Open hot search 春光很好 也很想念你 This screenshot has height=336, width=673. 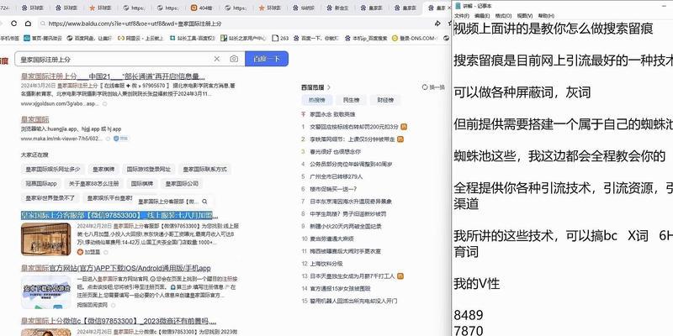point(335,152)
